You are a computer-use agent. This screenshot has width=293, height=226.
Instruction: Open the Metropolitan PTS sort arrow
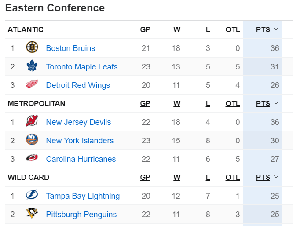(x=276, y=103)
